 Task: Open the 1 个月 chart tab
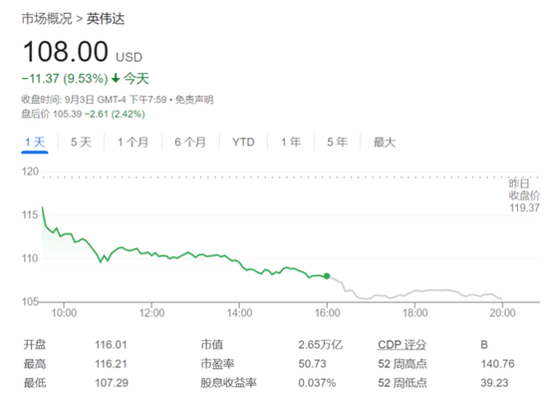(x=133, y=143)
